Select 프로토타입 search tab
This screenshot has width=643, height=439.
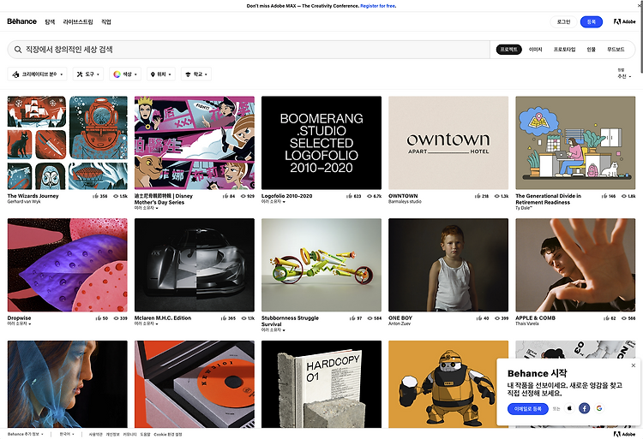565,50
